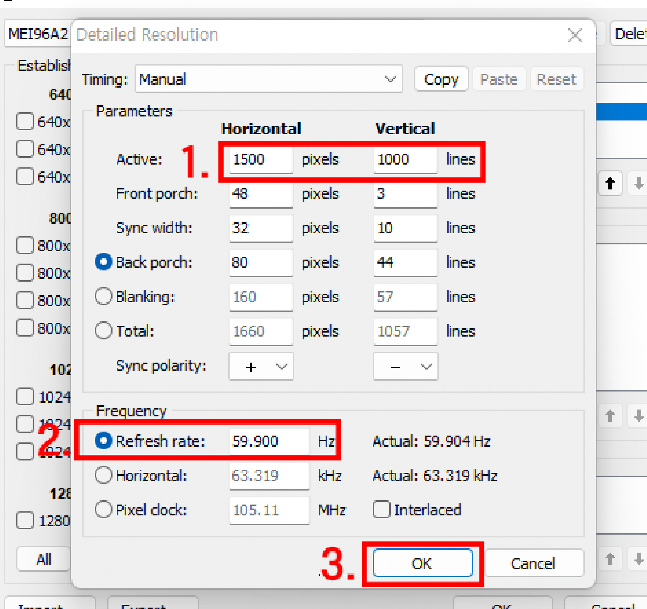Select the Refresh rate radio button
This screenshot has width=647, height=609.
point(104,441)
